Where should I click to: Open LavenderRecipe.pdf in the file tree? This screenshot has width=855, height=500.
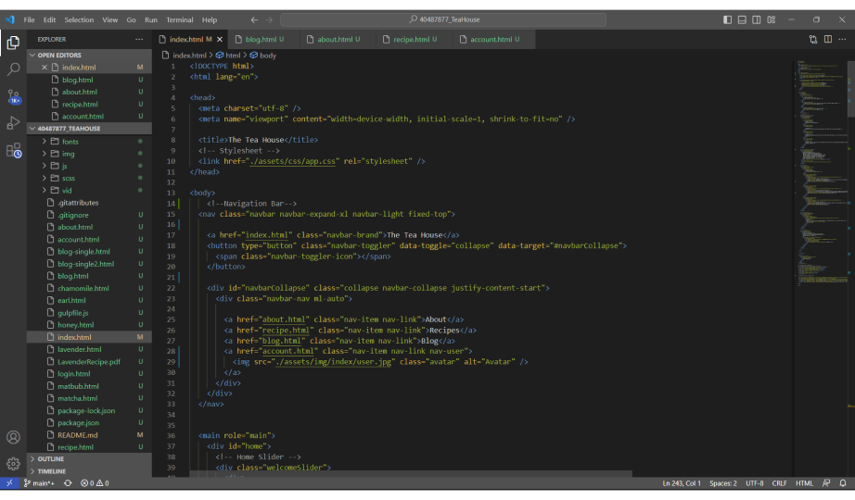coord(89,362)
